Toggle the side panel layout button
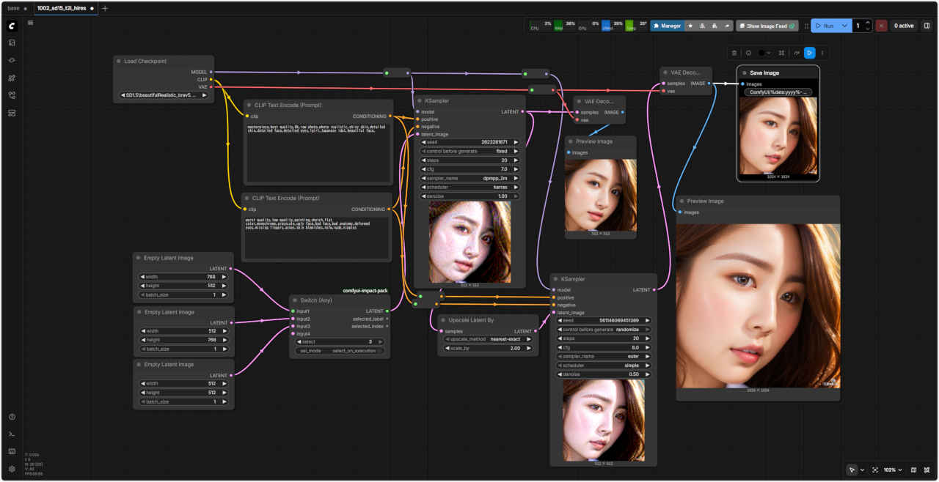The width and height of the screenshot is (939, 482). [927, 26]
